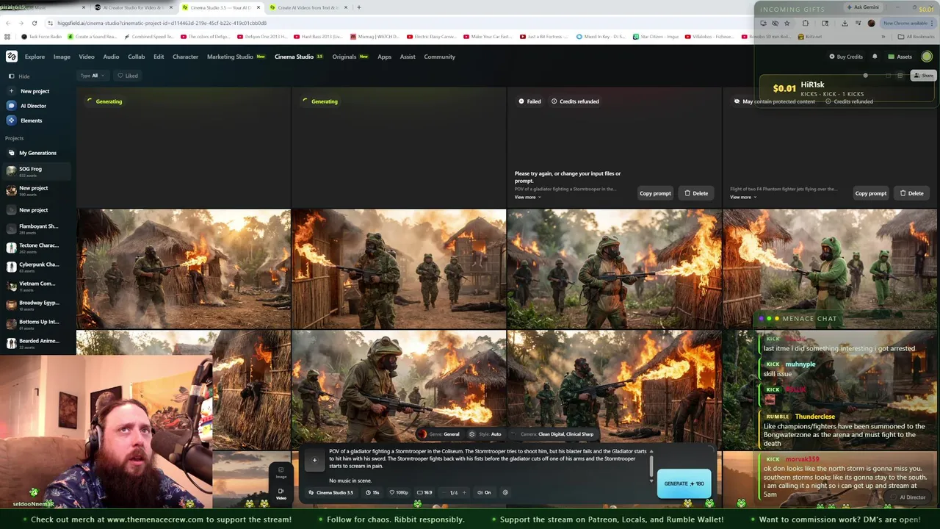Click Buy Credits
The height and width of the screenshot is (529, 940).
(846, 57)
